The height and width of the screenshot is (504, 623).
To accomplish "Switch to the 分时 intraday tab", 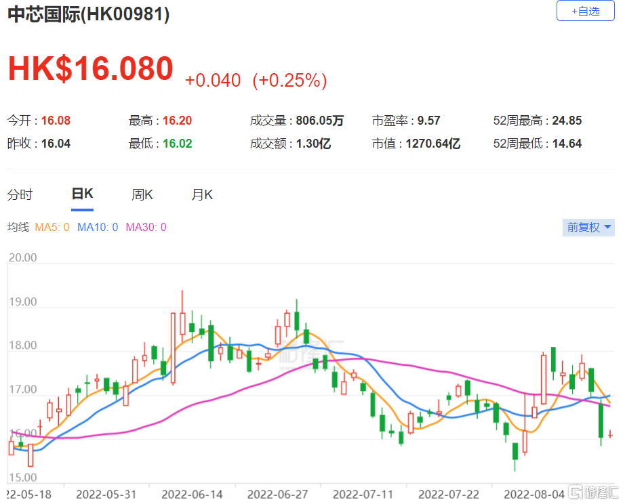I will 20,194.
